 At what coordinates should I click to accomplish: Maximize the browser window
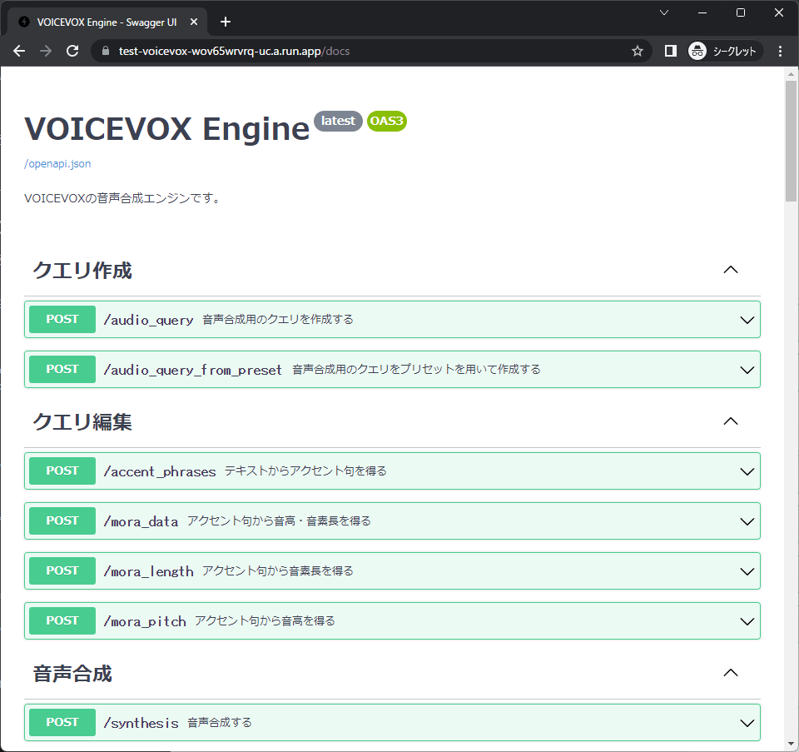tap(741, 12)
